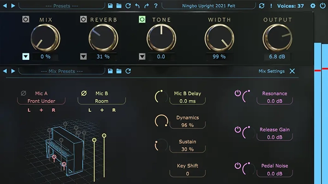Open the Mic A Front Under selector
The height and width of the screenshot is (184, 328).
(x=41, y=101)
